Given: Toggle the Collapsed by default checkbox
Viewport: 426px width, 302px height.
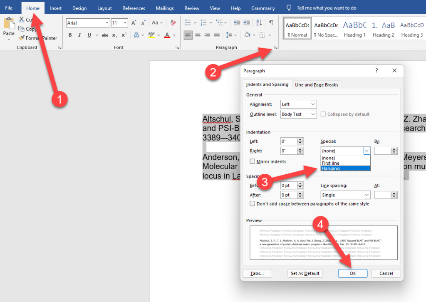Looking at the screenshot, I should click(323, 114).
